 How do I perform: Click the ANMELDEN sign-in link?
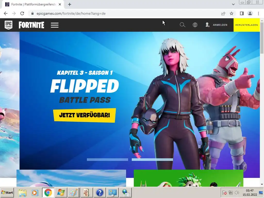[220, 25]
